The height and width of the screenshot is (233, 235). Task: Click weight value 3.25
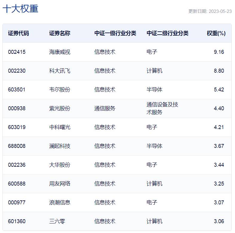(219, 184)
